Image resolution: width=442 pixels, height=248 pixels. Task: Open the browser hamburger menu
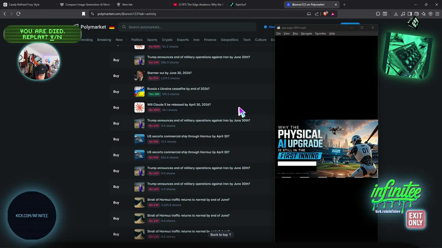click(438, 14)
